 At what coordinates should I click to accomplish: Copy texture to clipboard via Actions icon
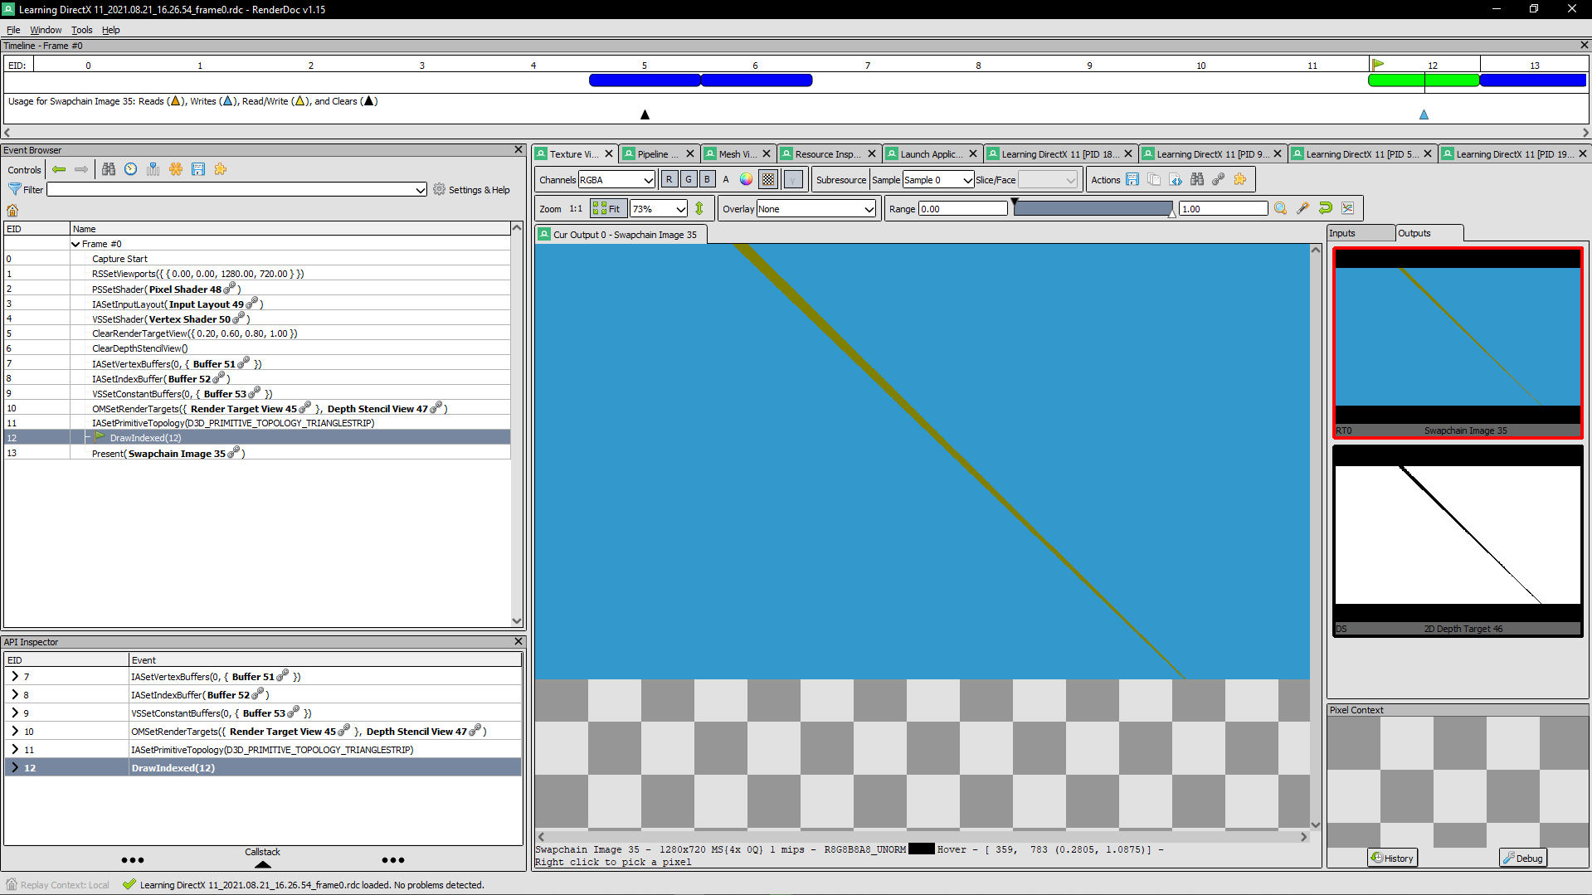1154,179
